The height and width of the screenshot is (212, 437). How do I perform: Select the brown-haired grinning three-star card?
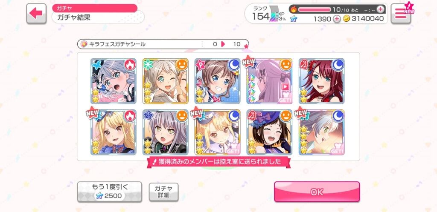217,81
